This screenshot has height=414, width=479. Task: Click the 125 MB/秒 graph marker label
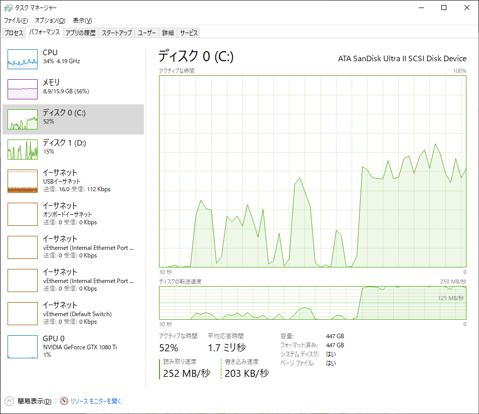pos(450,298)
